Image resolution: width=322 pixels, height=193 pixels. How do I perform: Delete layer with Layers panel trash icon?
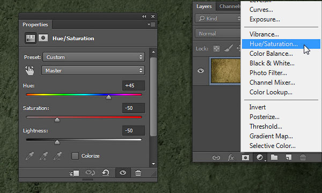(303, 157)
